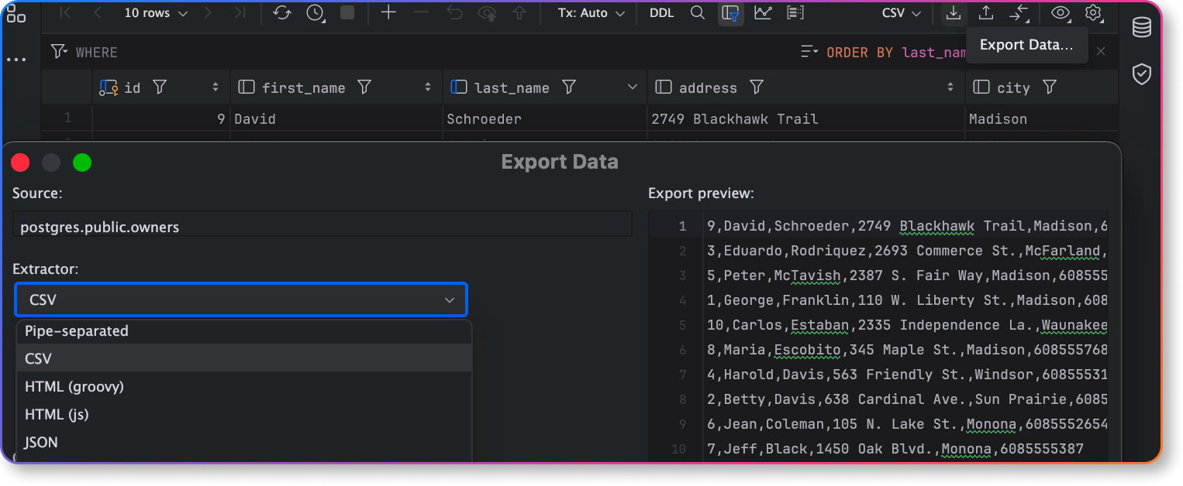Select HTML (groovy) extractor option
The image size is (1183, 486).
(x=244, y=386)
